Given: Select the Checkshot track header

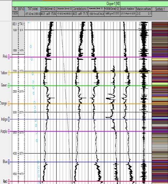Looking at the screenshot, I should click(65, 9).
